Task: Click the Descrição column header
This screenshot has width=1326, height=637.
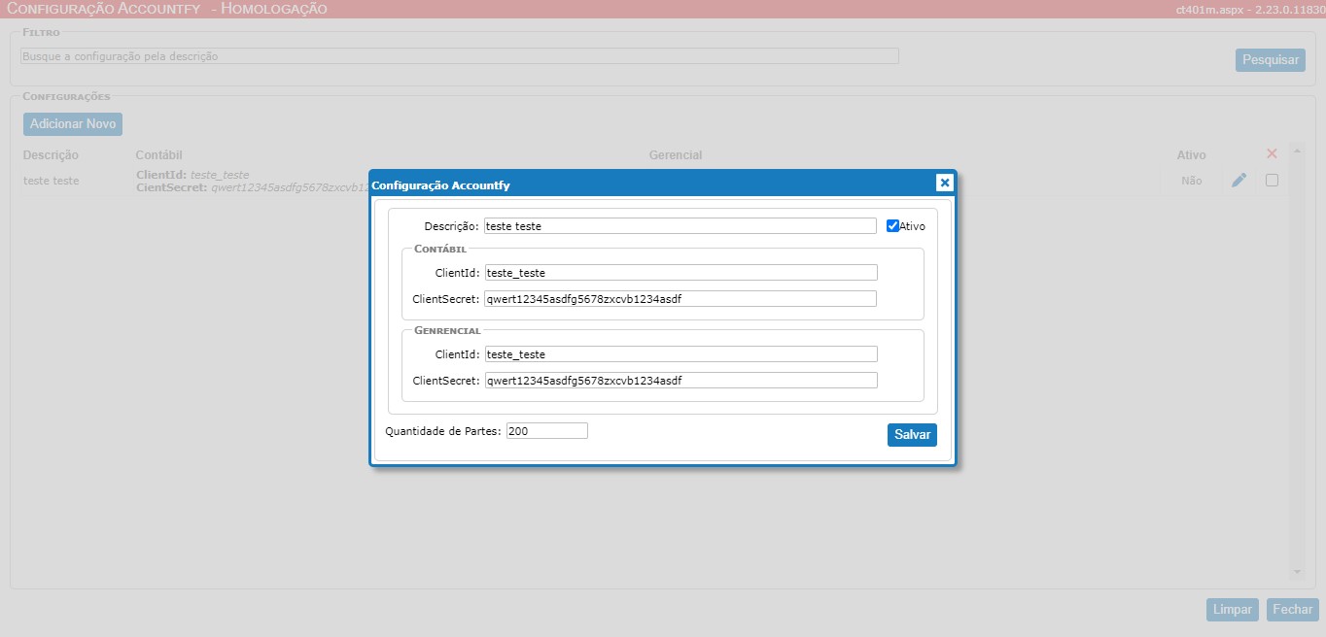Action: point(51,155)
